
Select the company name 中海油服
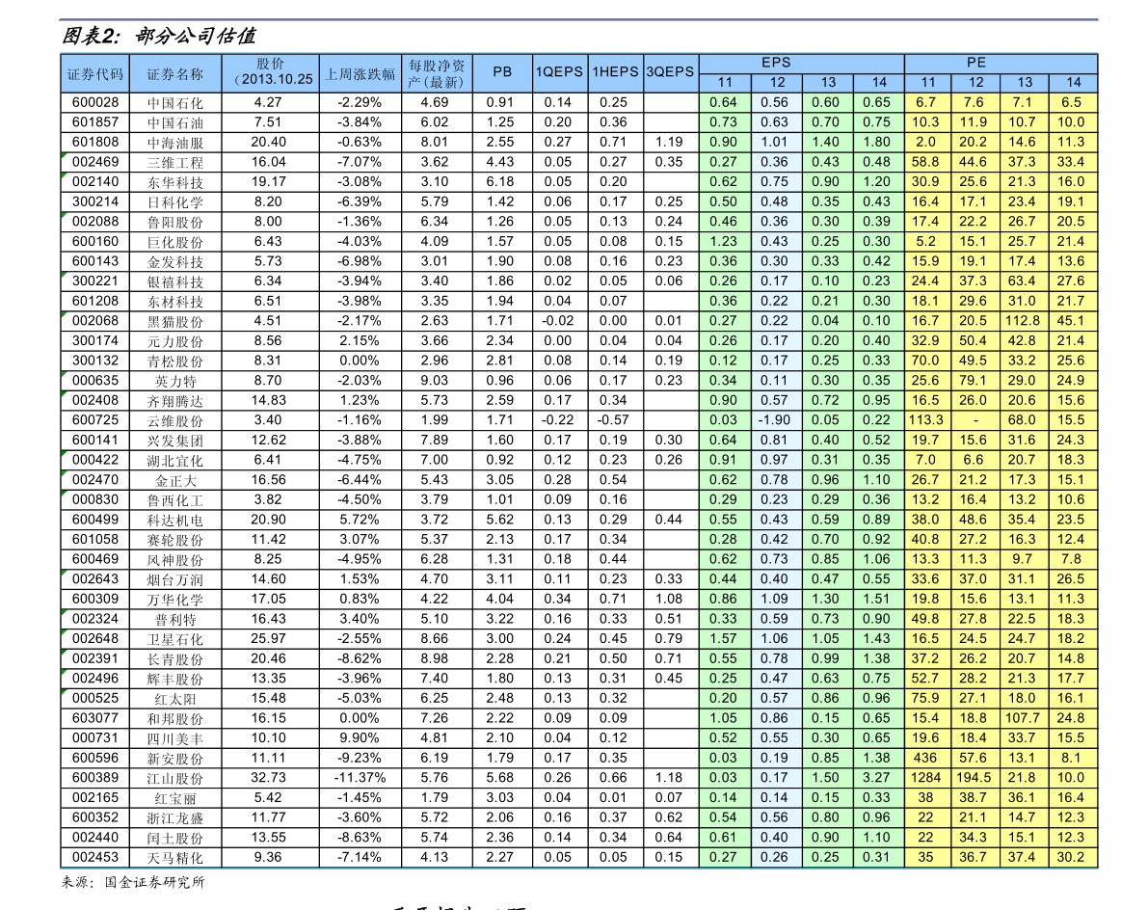click(x=174, y=143)
